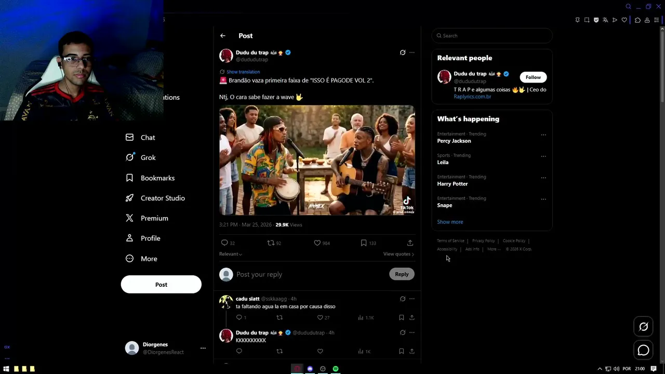Open the Raplyrics.com.br link
The width and height of the screenshot is (665, 374).
point(472,97)
